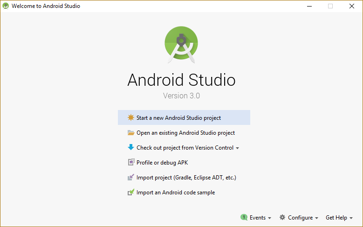Open the Configure dropdown arrow
The width and height of the screenshot is (363, 227).
point(316,218)
